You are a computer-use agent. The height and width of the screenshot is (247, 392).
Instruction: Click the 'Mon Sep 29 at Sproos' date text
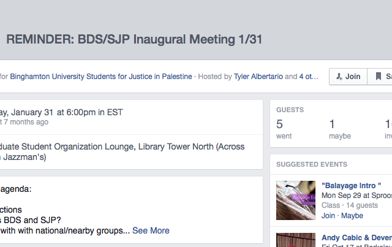click(356, 195)
